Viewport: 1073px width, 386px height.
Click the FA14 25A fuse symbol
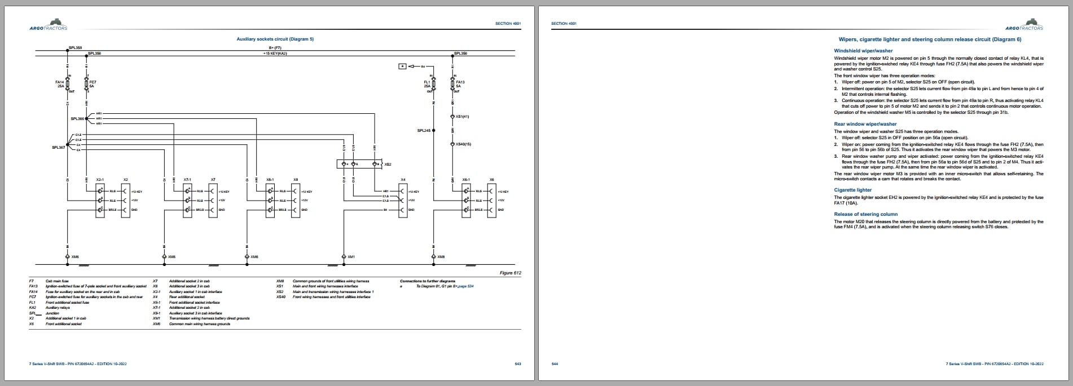pyautogui.click(x=67, y=85)
